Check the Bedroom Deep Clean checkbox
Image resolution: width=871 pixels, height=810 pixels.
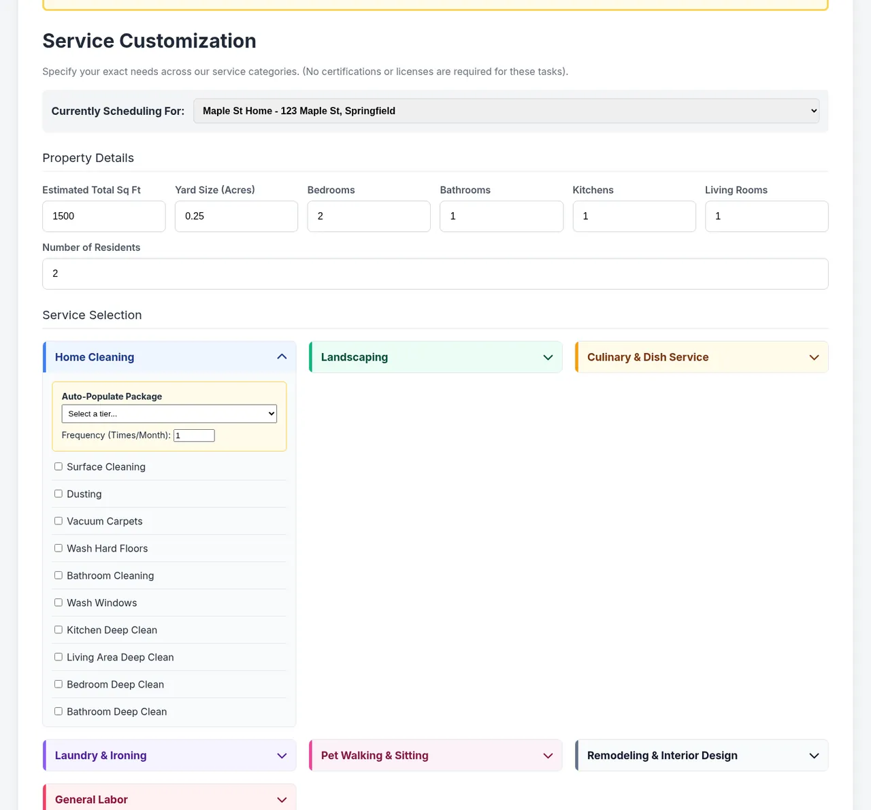59,684
